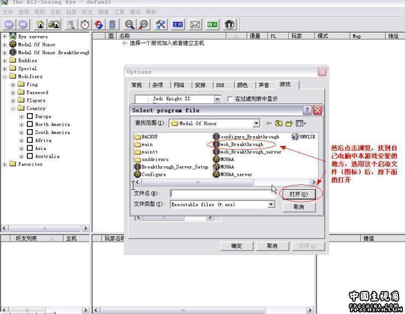Open the 文件类型 file type dropdown

pos(271,205)
